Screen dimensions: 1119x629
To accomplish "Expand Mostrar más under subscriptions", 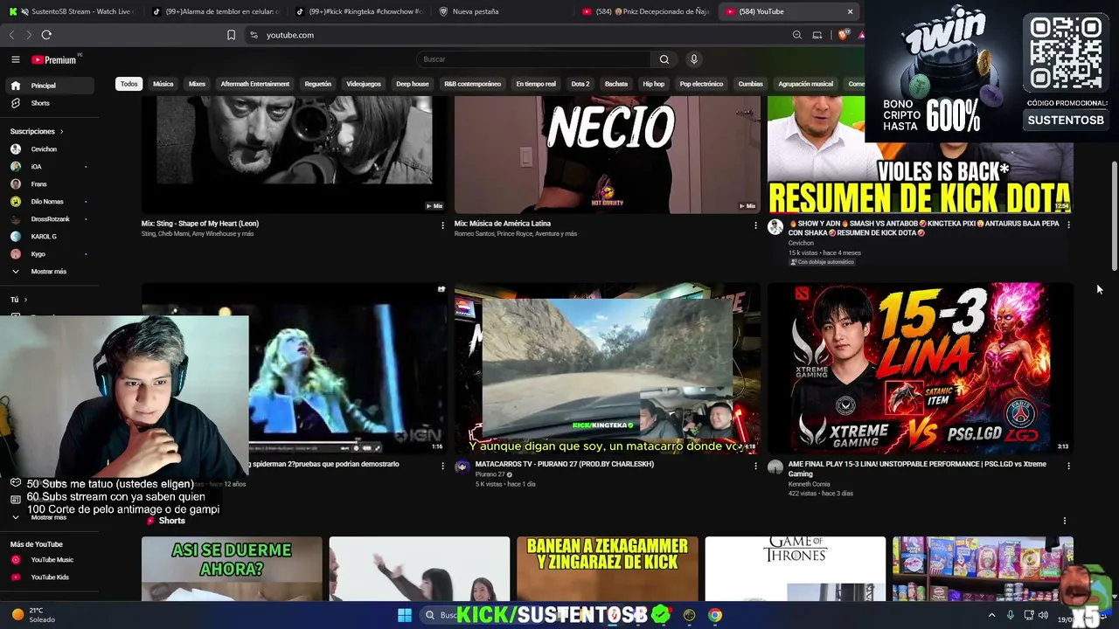I will click(50, 272).
